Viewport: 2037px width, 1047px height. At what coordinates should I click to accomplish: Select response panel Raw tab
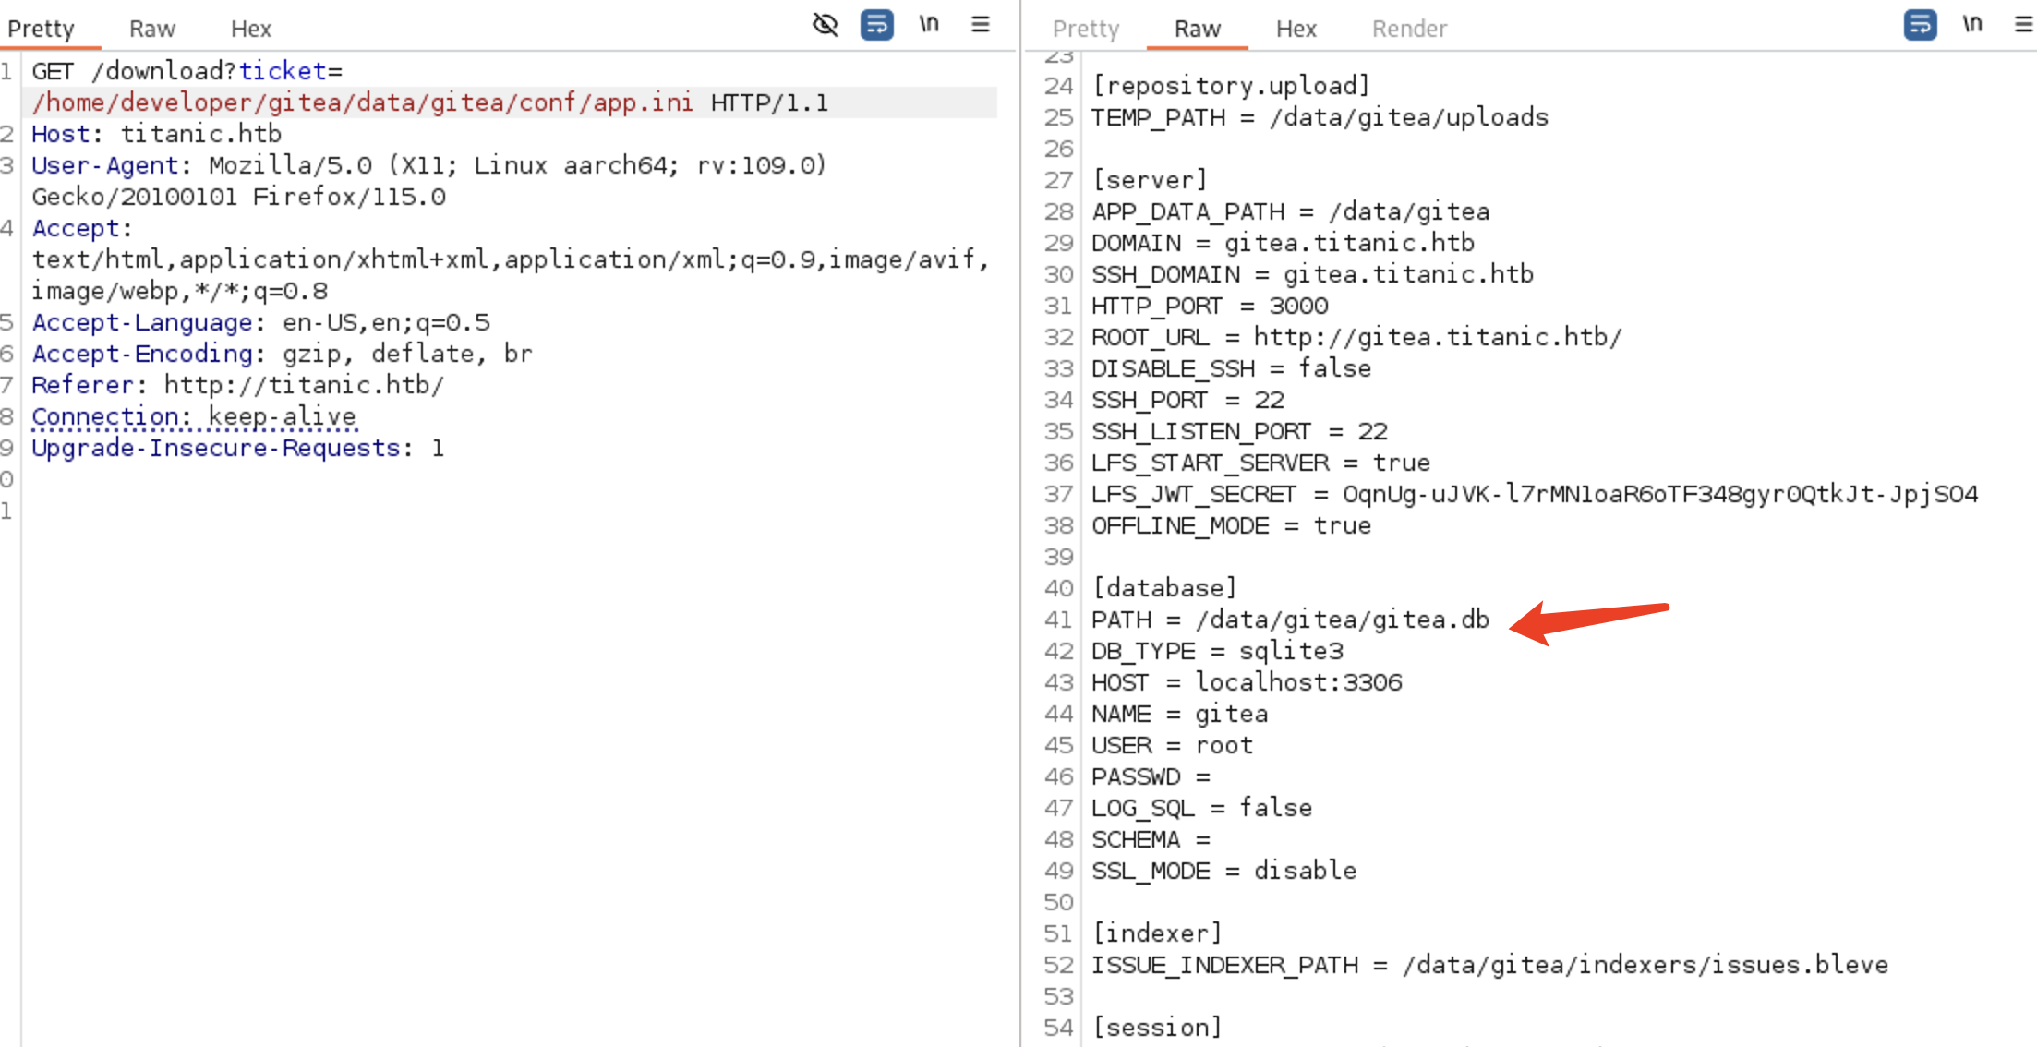(1198, 29)
